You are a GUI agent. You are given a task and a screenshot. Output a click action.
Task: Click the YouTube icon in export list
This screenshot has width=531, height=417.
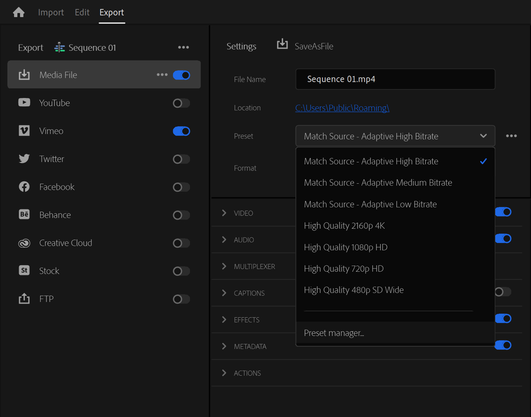24,103
